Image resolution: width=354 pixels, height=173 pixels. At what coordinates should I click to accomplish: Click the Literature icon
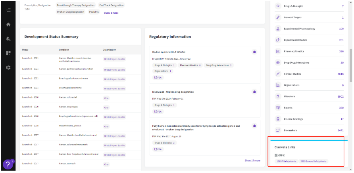pos(278,96)
